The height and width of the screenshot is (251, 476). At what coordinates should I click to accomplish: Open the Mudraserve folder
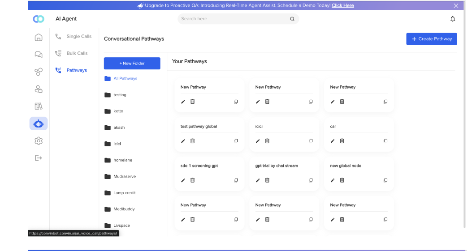(120, 176)
